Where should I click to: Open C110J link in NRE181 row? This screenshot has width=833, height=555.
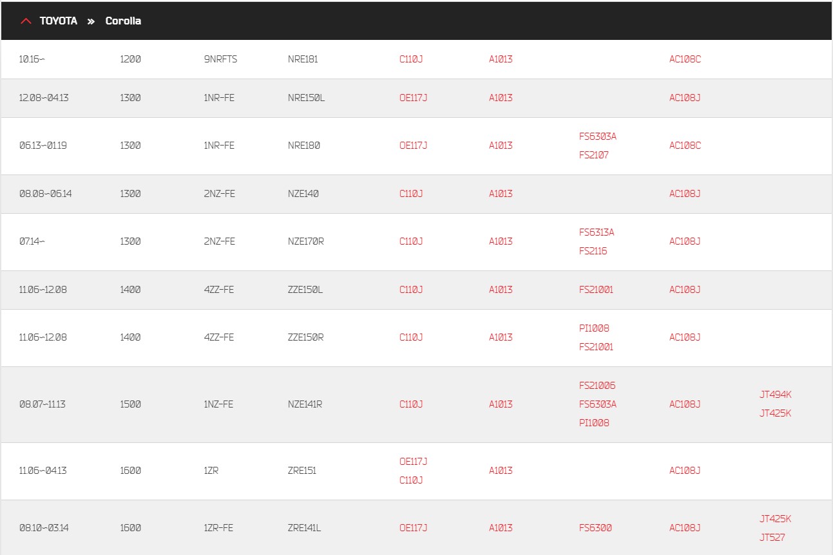click(411, 59)
